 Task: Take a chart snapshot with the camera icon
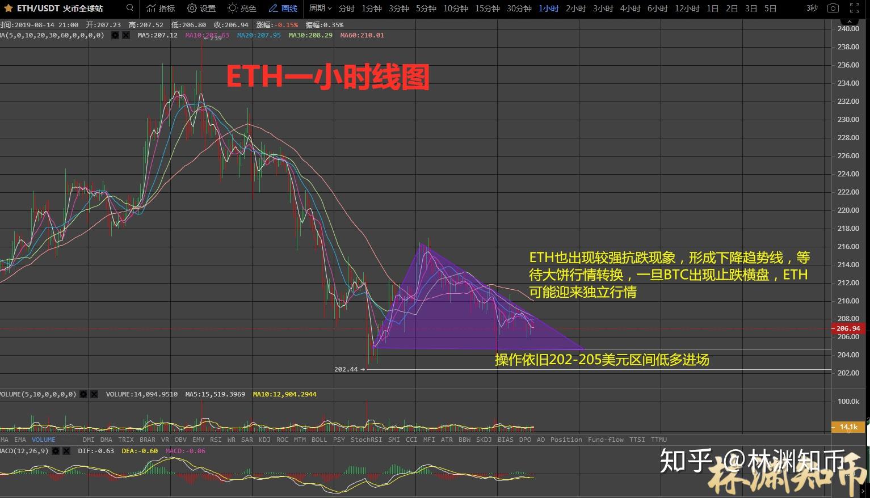833,9
